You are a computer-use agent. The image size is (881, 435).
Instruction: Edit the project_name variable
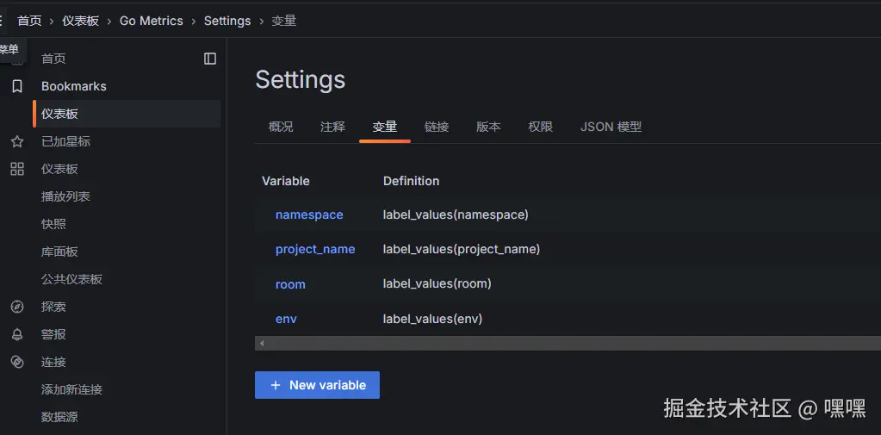click(x=315, y=249)
